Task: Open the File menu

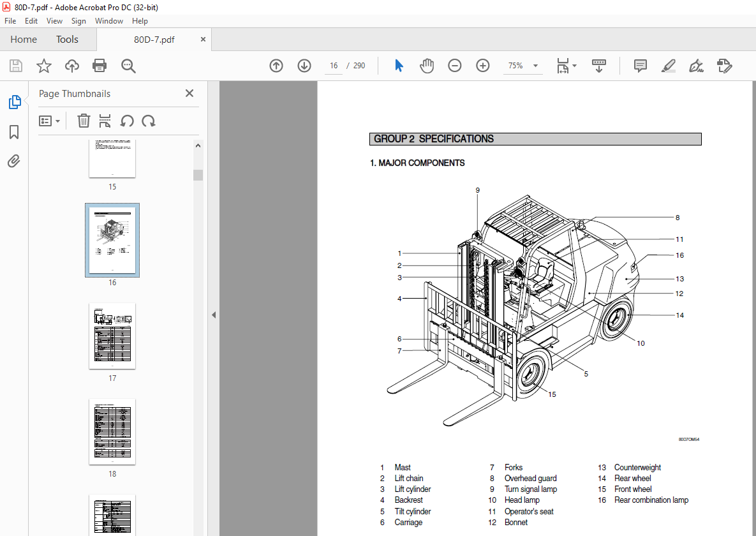Action: (10, 21)
